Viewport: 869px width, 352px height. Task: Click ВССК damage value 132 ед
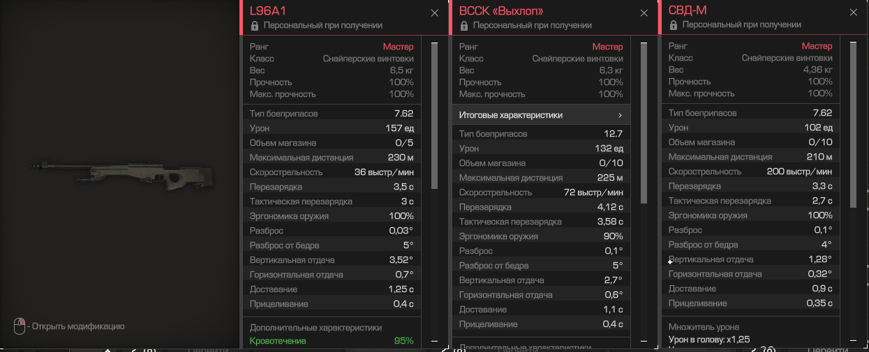pyautogui.click(x=609, y=148)
